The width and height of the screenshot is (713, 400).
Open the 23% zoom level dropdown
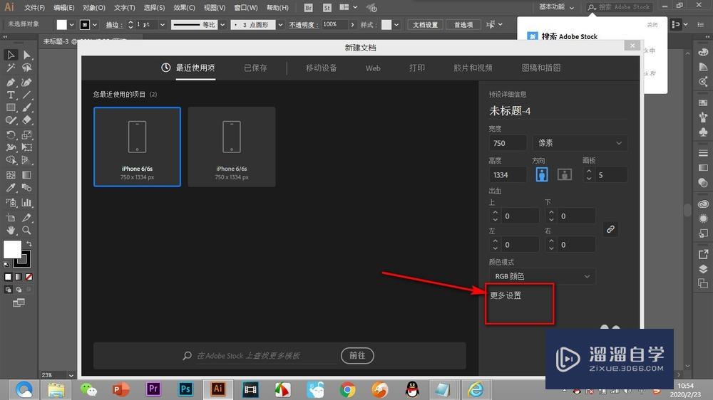coord(71,375)
